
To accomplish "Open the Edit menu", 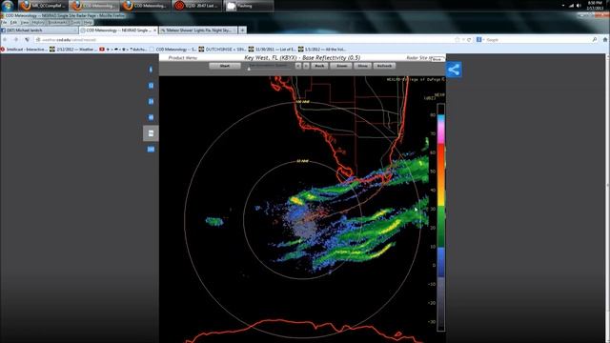I will point(13,23).
